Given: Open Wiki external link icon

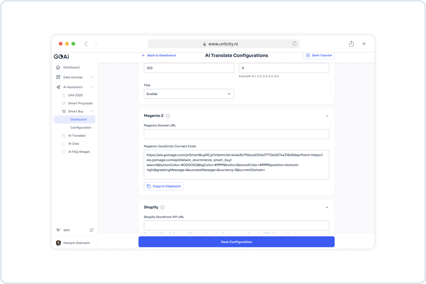Looking at the screenshot, I should point(92,230).
